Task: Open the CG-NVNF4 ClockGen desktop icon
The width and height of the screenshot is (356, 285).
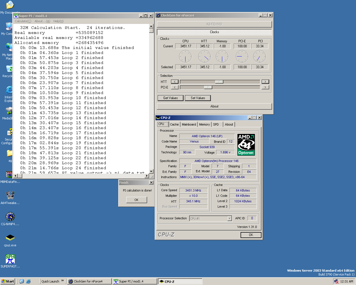Action: tap(10, 217)
